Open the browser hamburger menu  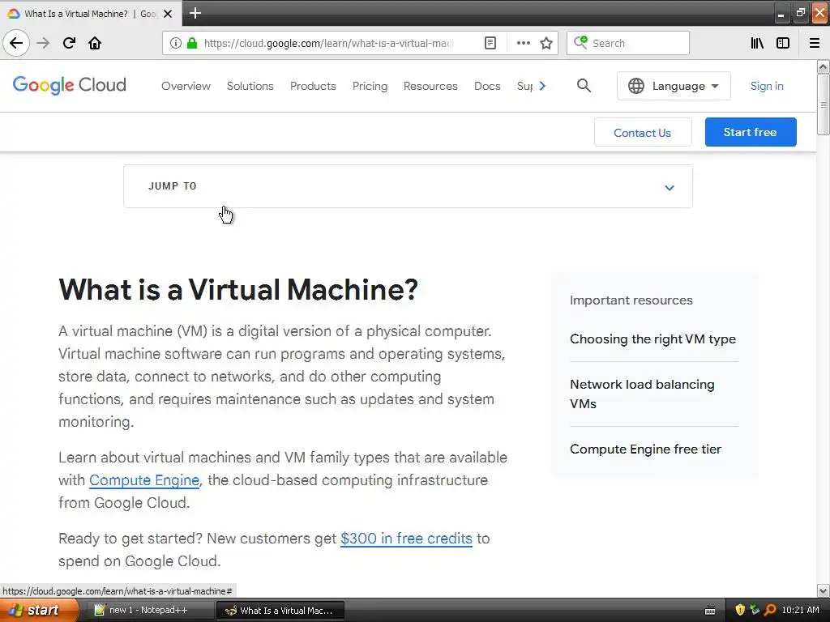point(815,43)
